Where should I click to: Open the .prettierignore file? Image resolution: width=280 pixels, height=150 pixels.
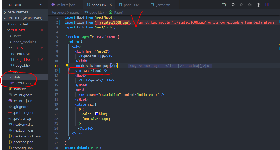point(25,112)
